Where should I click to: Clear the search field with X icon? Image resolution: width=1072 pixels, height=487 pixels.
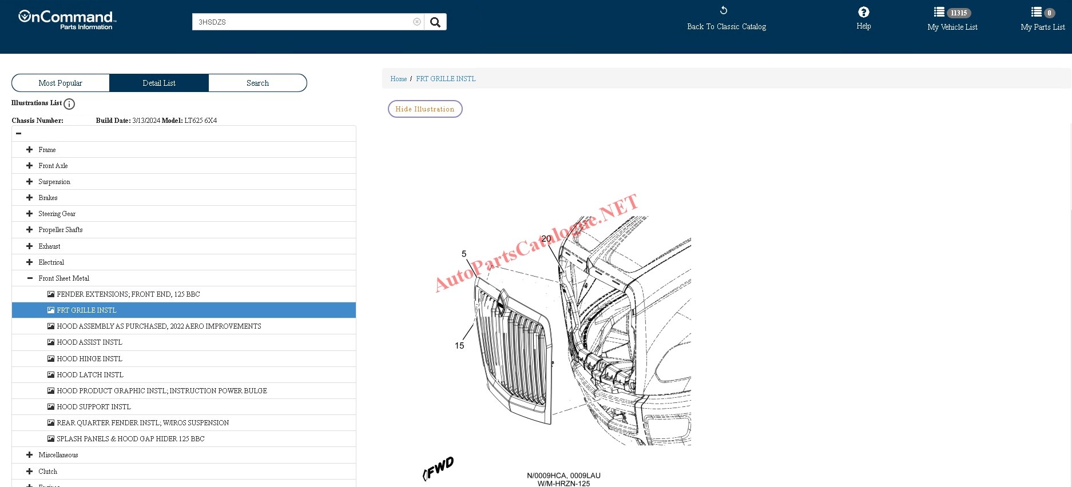pos(417,22)
